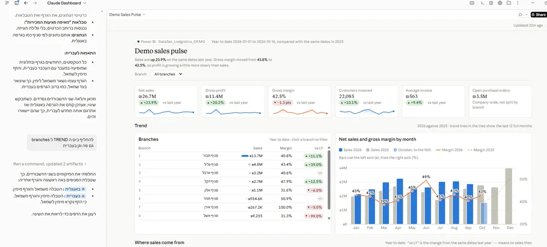Click the vs LY column header
The width and height of the screenshot is (547, 247).
pyautogui.click(x=319, y=148)
